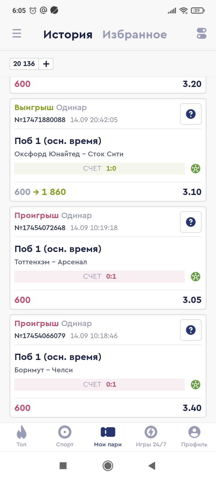Go to the Спорт section

click(x=65, y=436)
